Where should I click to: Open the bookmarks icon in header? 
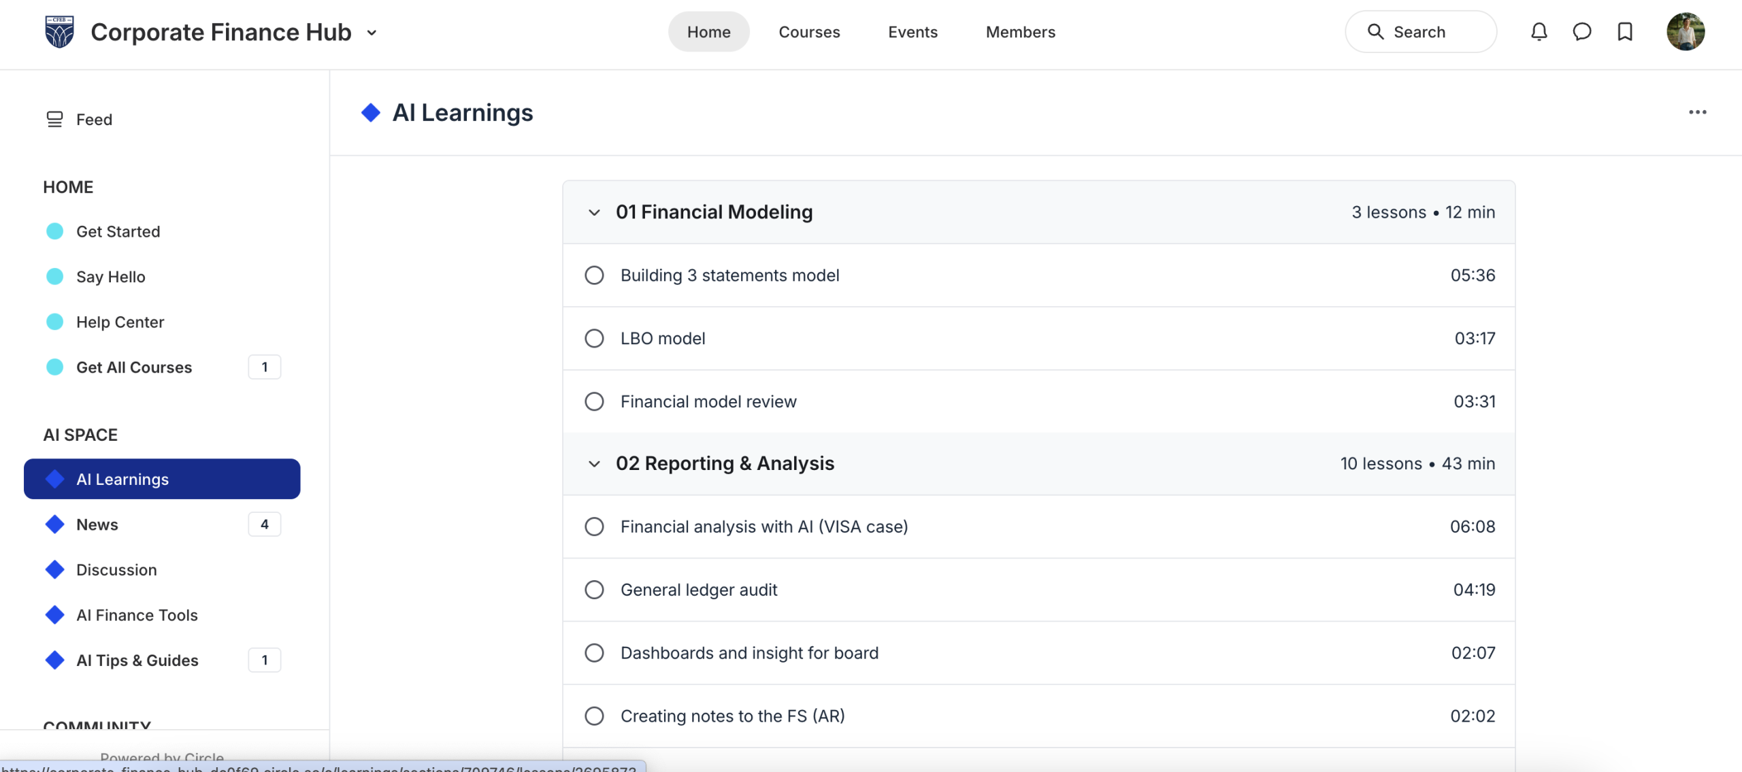tap(1625, 32)
